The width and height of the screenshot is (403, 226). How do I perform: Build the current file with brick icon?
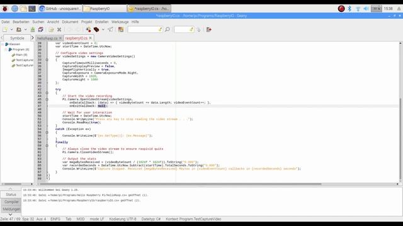[96, 30]
